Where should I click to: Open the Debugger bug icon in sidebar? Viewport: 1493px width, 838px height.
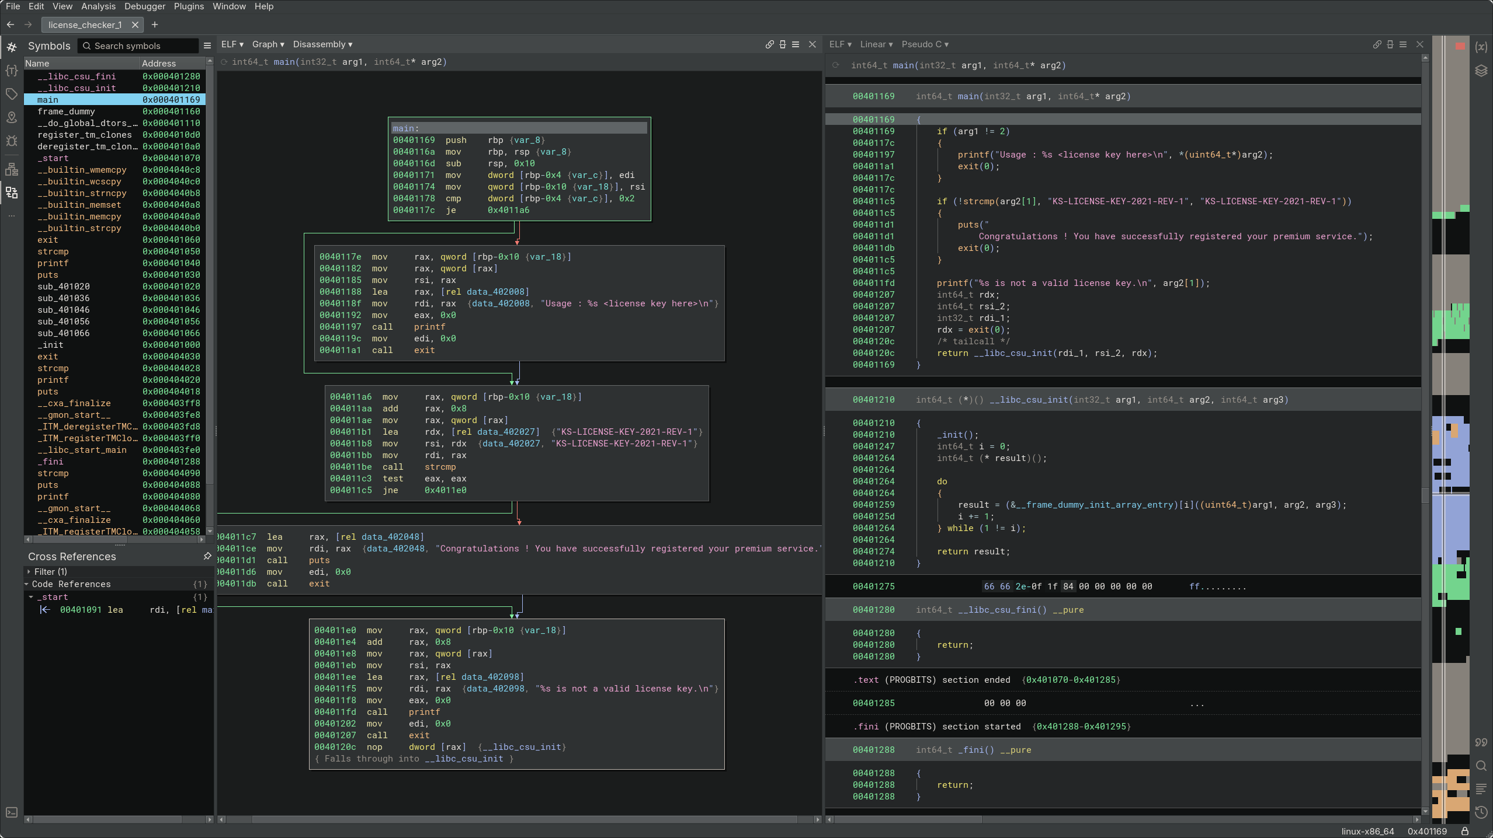point(12,141)
